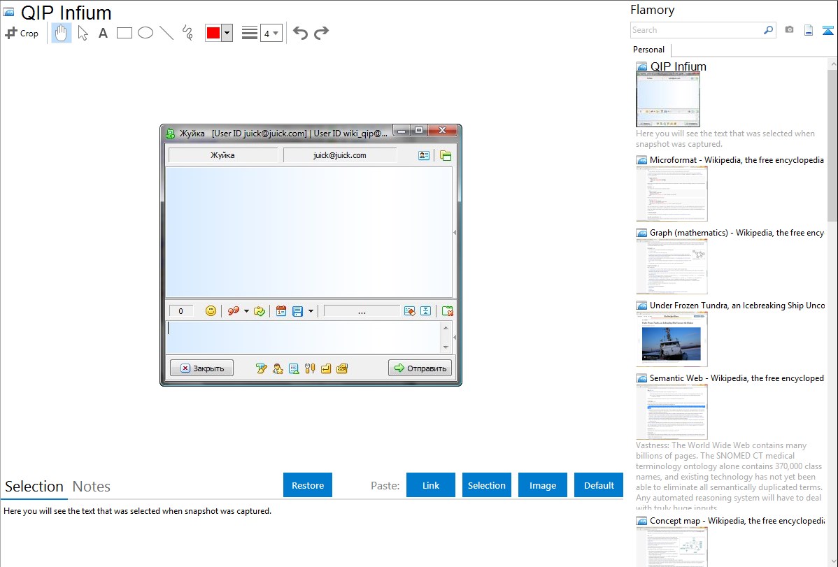Click the juick@juick.com address button
The image size is (838, 567).
340,155
